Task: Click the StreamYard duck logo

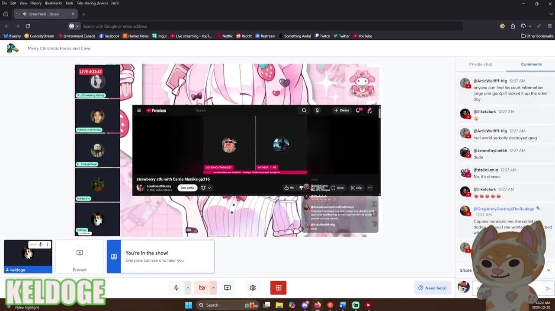Action: click(13, 48)
